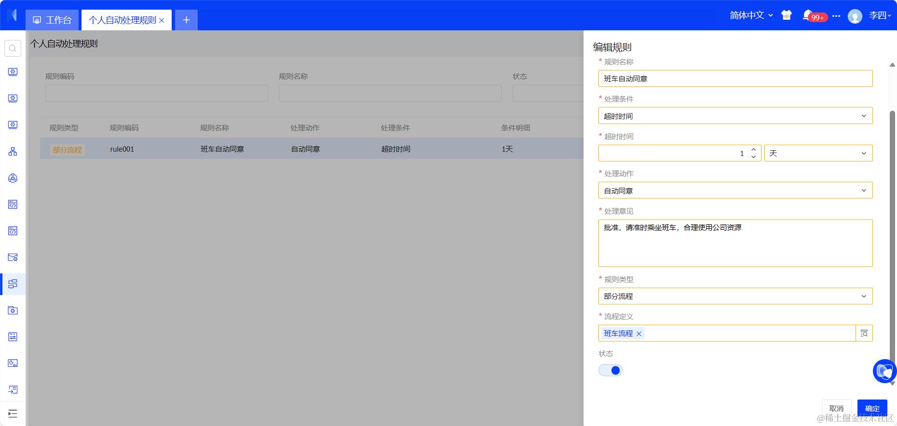Screen dimensions: 897x426
Task: Open the 处理动作 dropdown
Action: coord(735,190)
